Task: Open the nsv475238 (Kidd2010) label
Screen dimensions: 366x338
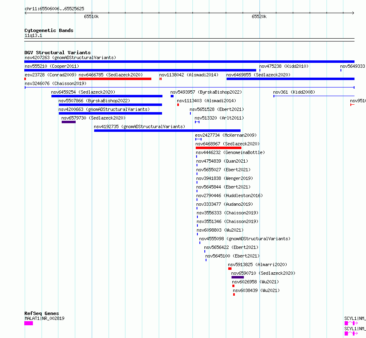Action: click(284, 66)
